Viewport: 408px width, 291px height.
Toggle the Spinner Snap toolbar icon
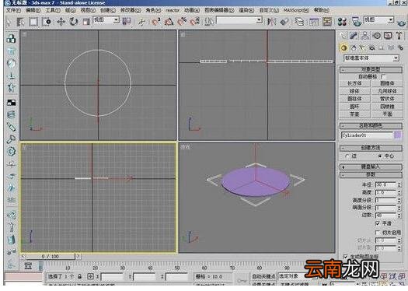194,22
